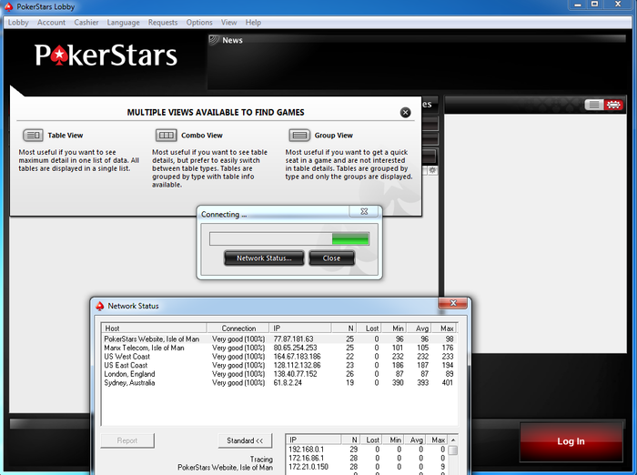Click the Standard << button

coord(245,440)
